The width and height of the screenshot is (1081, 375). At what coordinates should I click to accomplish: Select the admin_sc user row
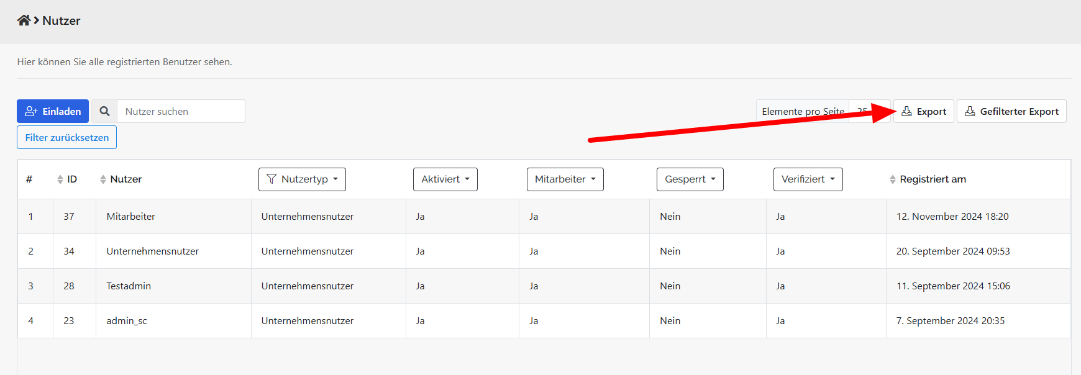pos(127,321)
